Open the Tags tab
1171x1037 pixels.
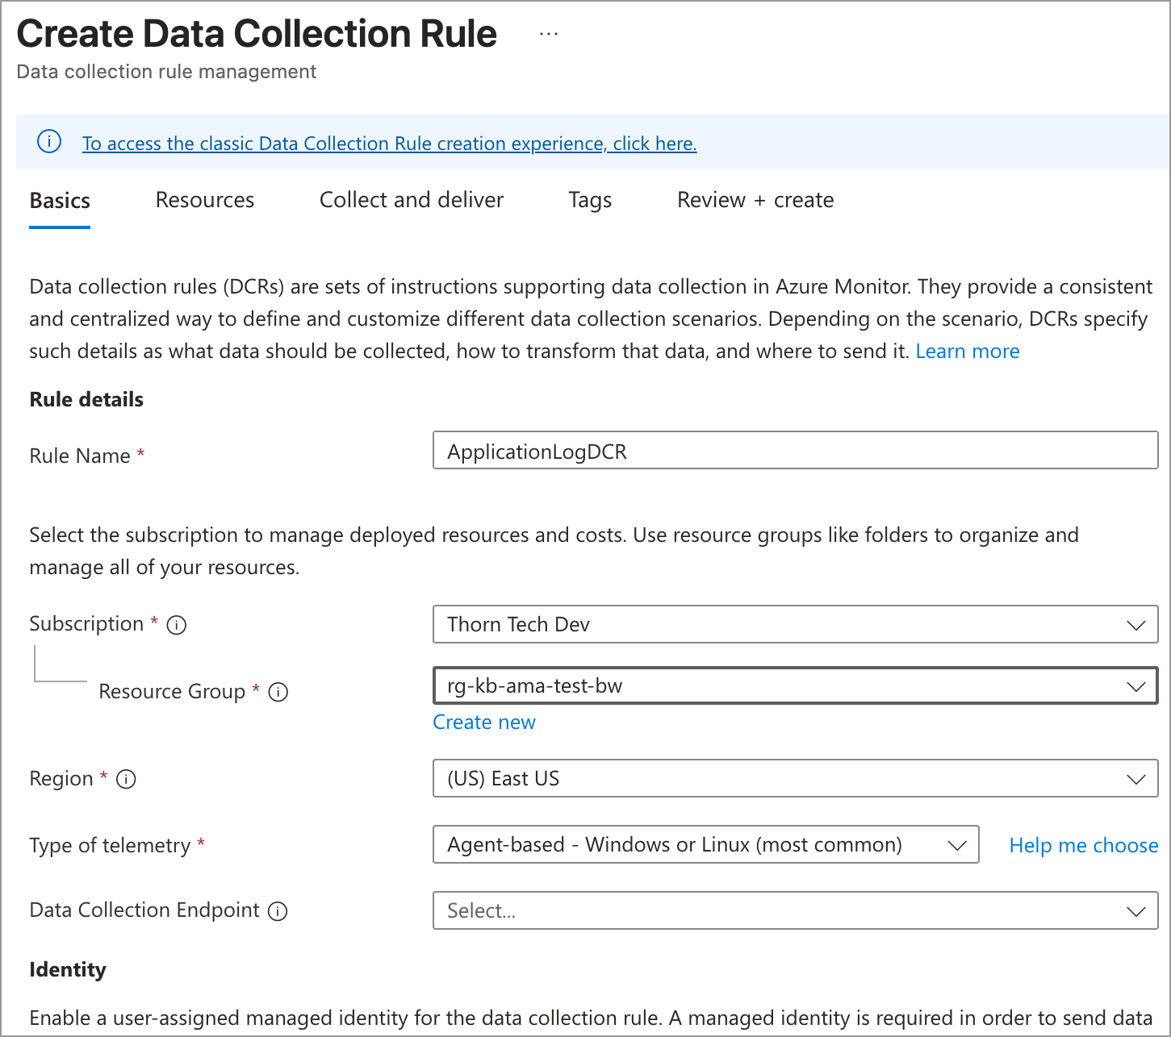[x=590, y=200]
